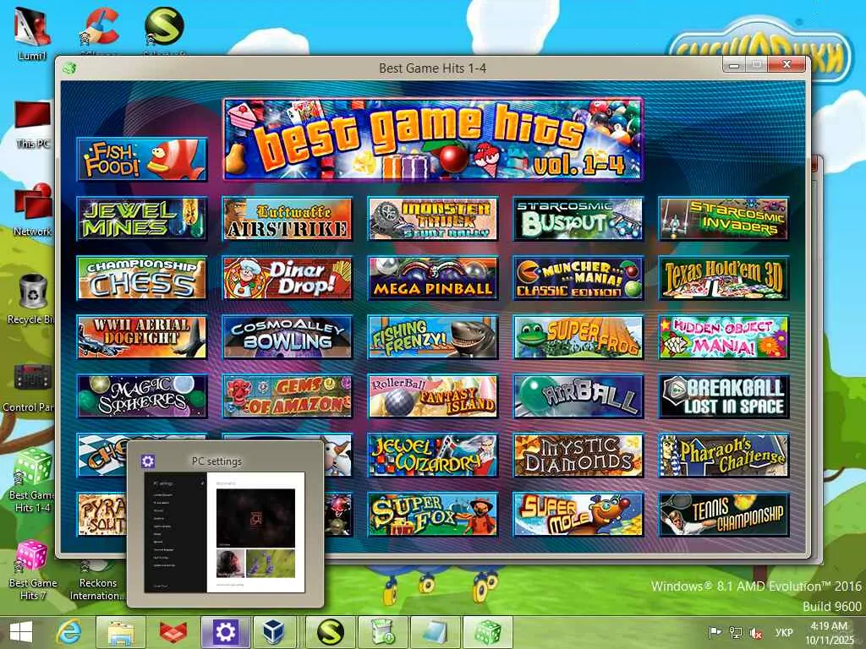Open Muncher Mania Classic Edition
This screenshot has height=649, width=866.
(578, 278)
